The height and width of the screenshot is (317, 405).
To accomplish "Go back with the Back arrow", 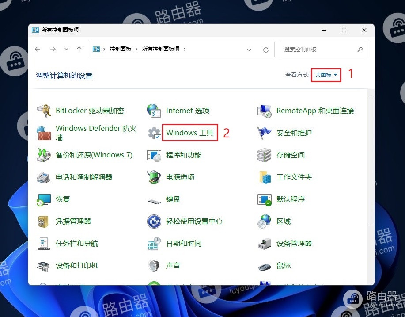I will coord(38,49).
